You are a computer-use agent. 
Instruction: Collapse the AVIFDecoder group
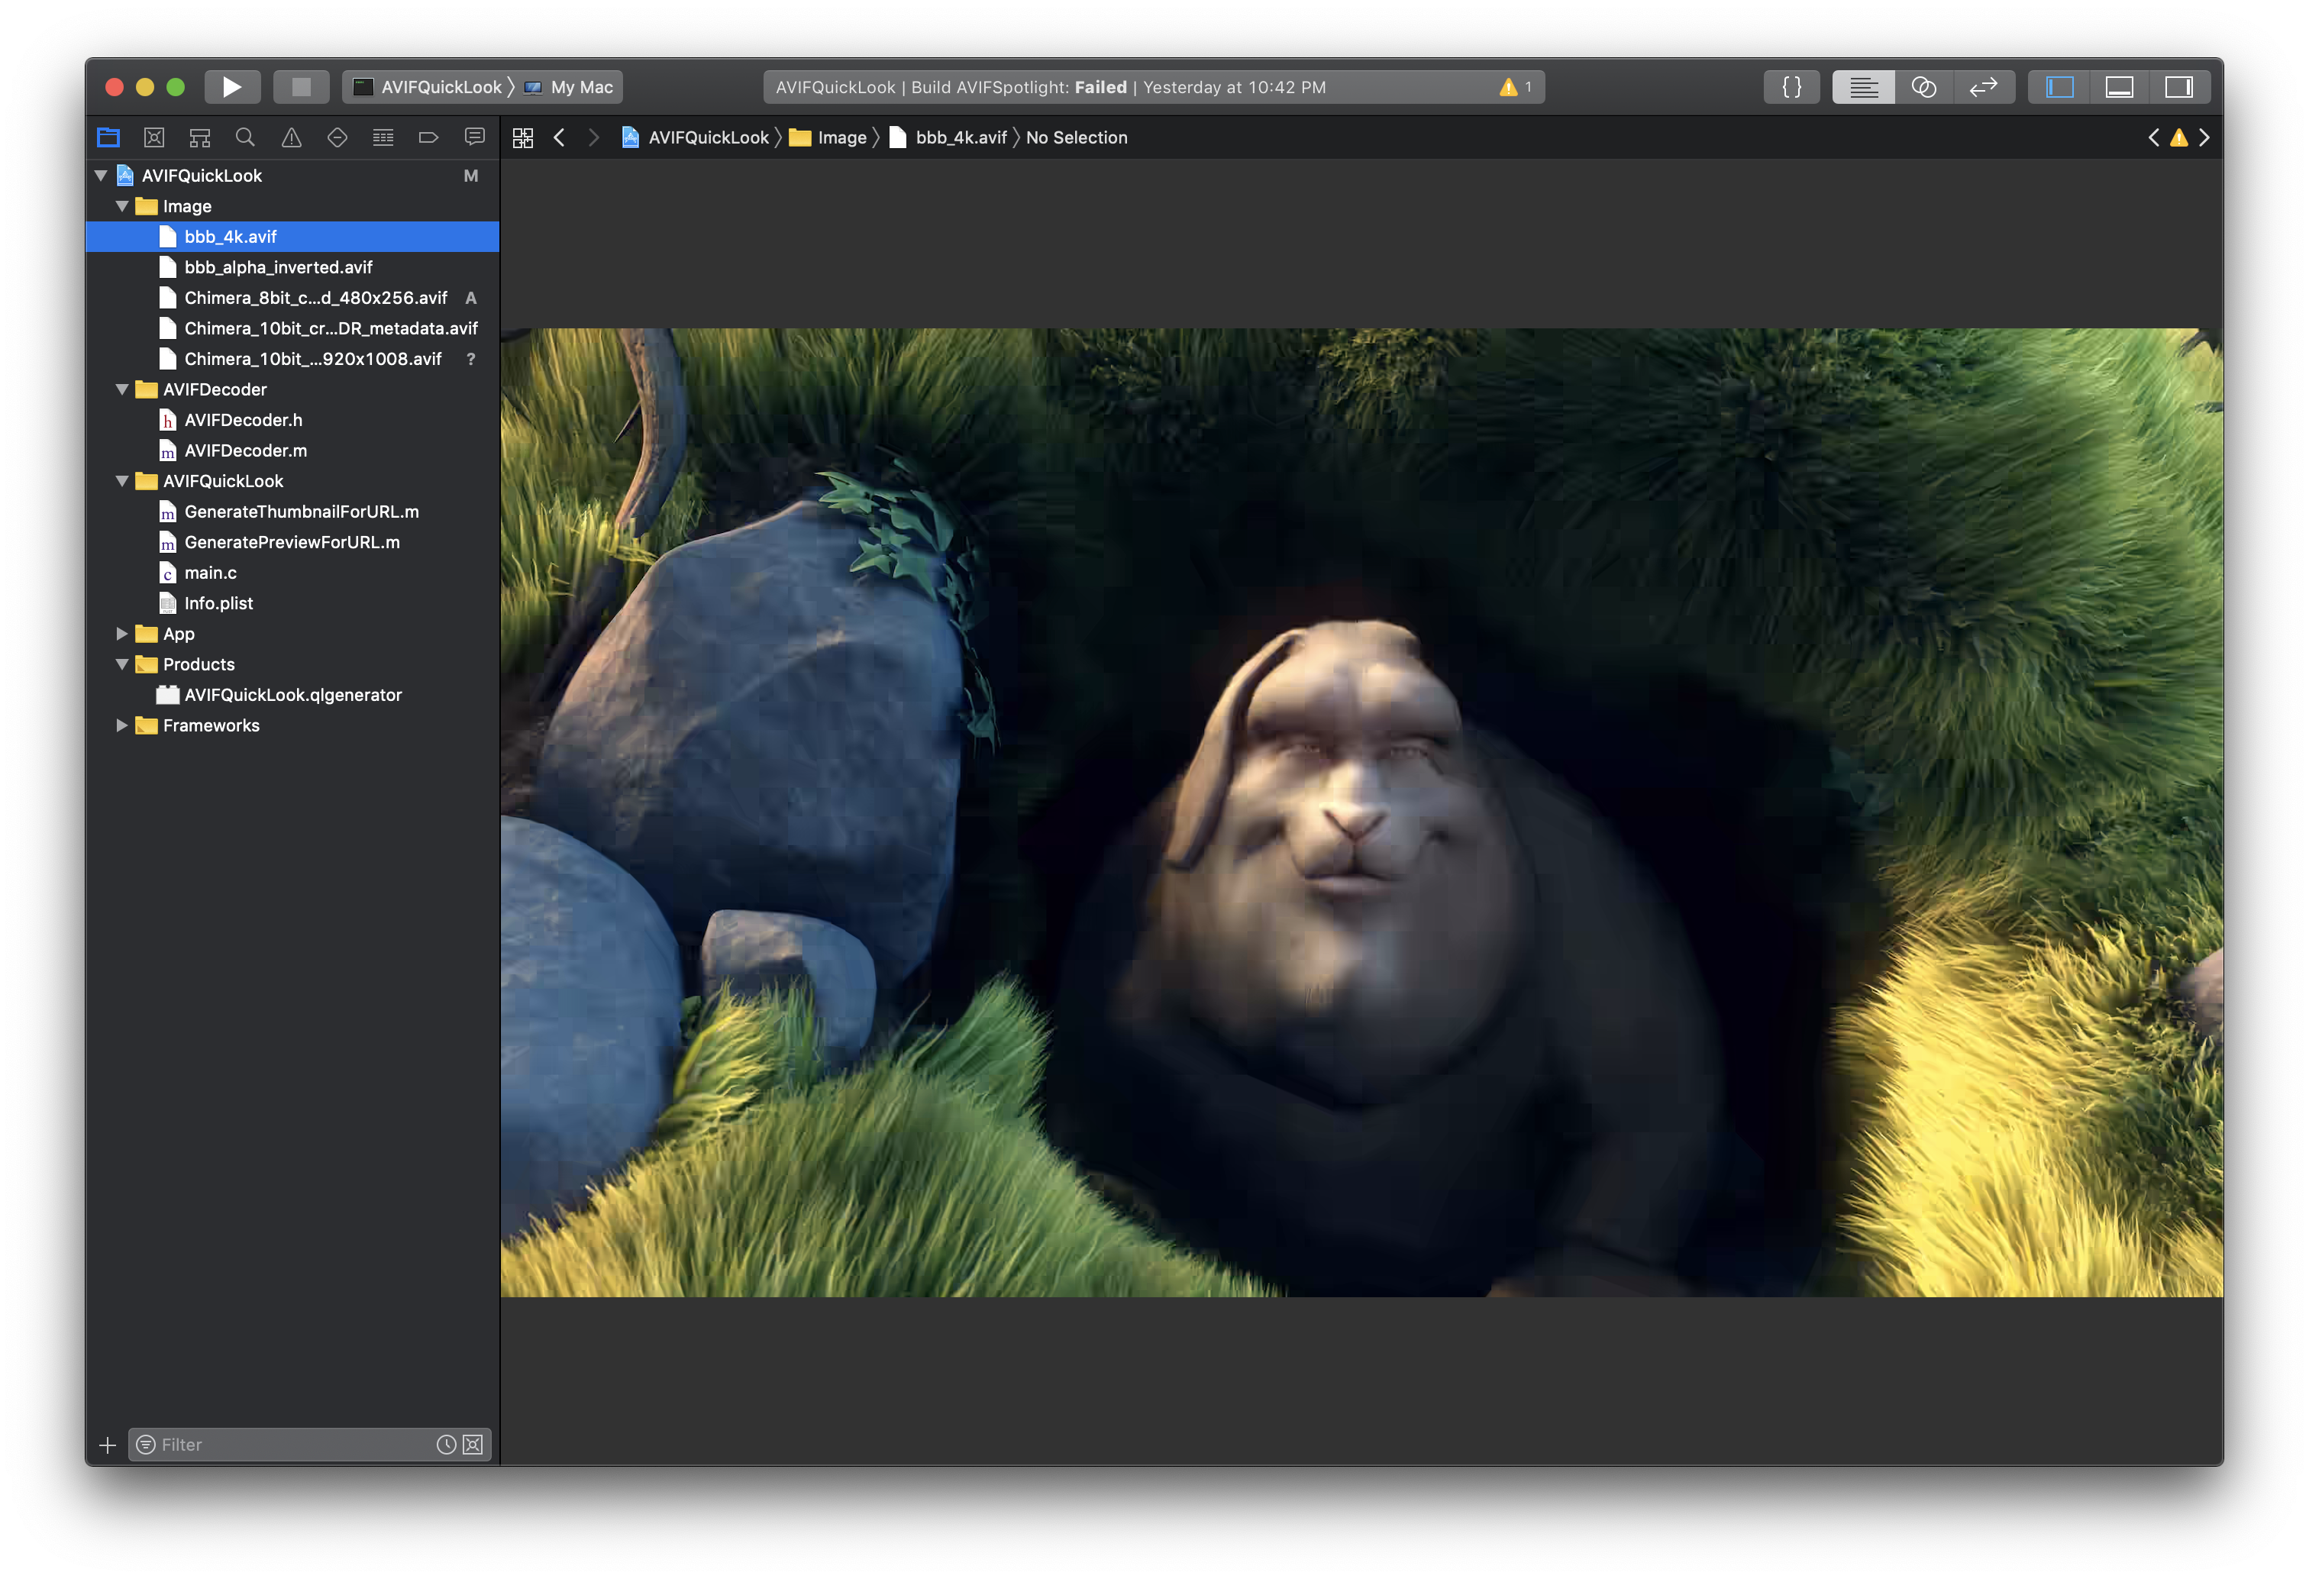(122, 389)
